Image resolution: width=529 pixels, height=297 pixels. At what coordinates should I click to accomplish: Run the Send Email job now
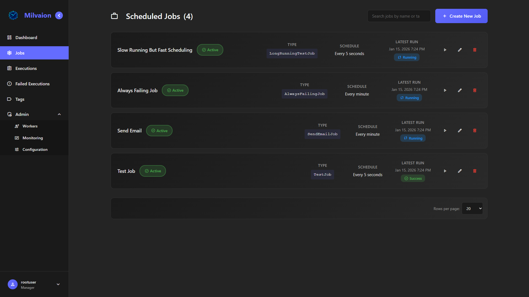445,130
